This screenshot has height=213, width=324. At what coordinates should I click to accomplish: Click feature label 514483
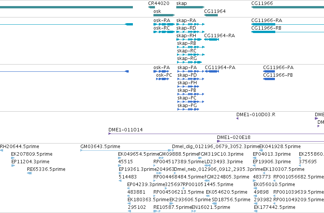point(128,177)
